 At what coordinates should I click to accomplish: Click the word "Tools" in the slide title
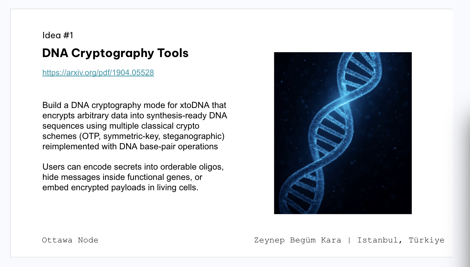tap(173, 53)
